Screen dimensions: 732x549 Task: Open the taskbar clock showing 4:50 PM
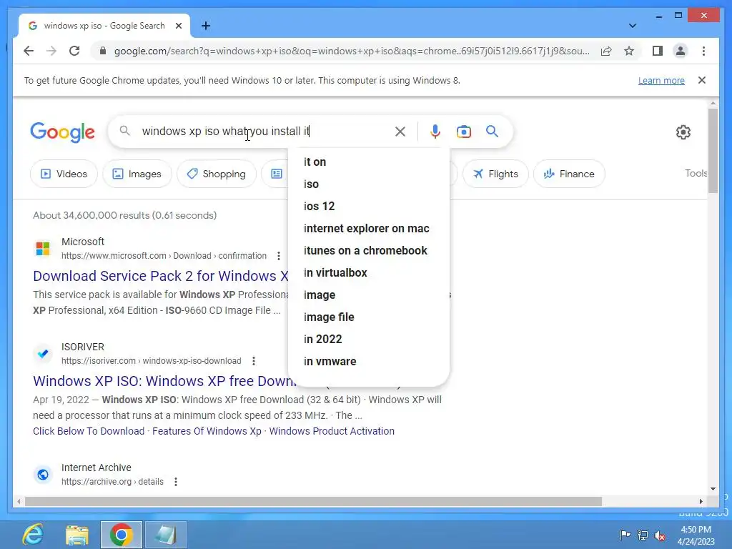(x=696, y=535)
